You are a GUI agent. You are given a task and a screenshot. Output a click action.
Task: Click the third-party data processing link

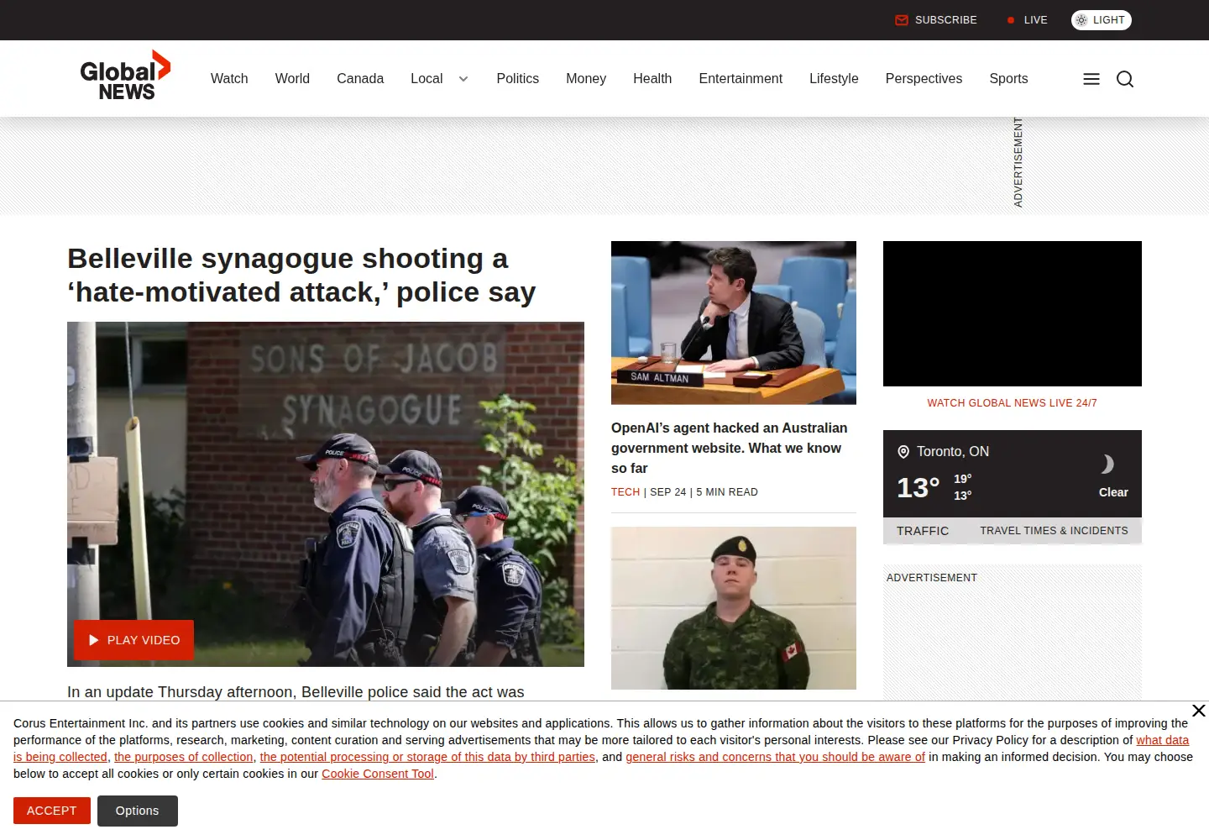pyautogui.click(x=427, y=757)
